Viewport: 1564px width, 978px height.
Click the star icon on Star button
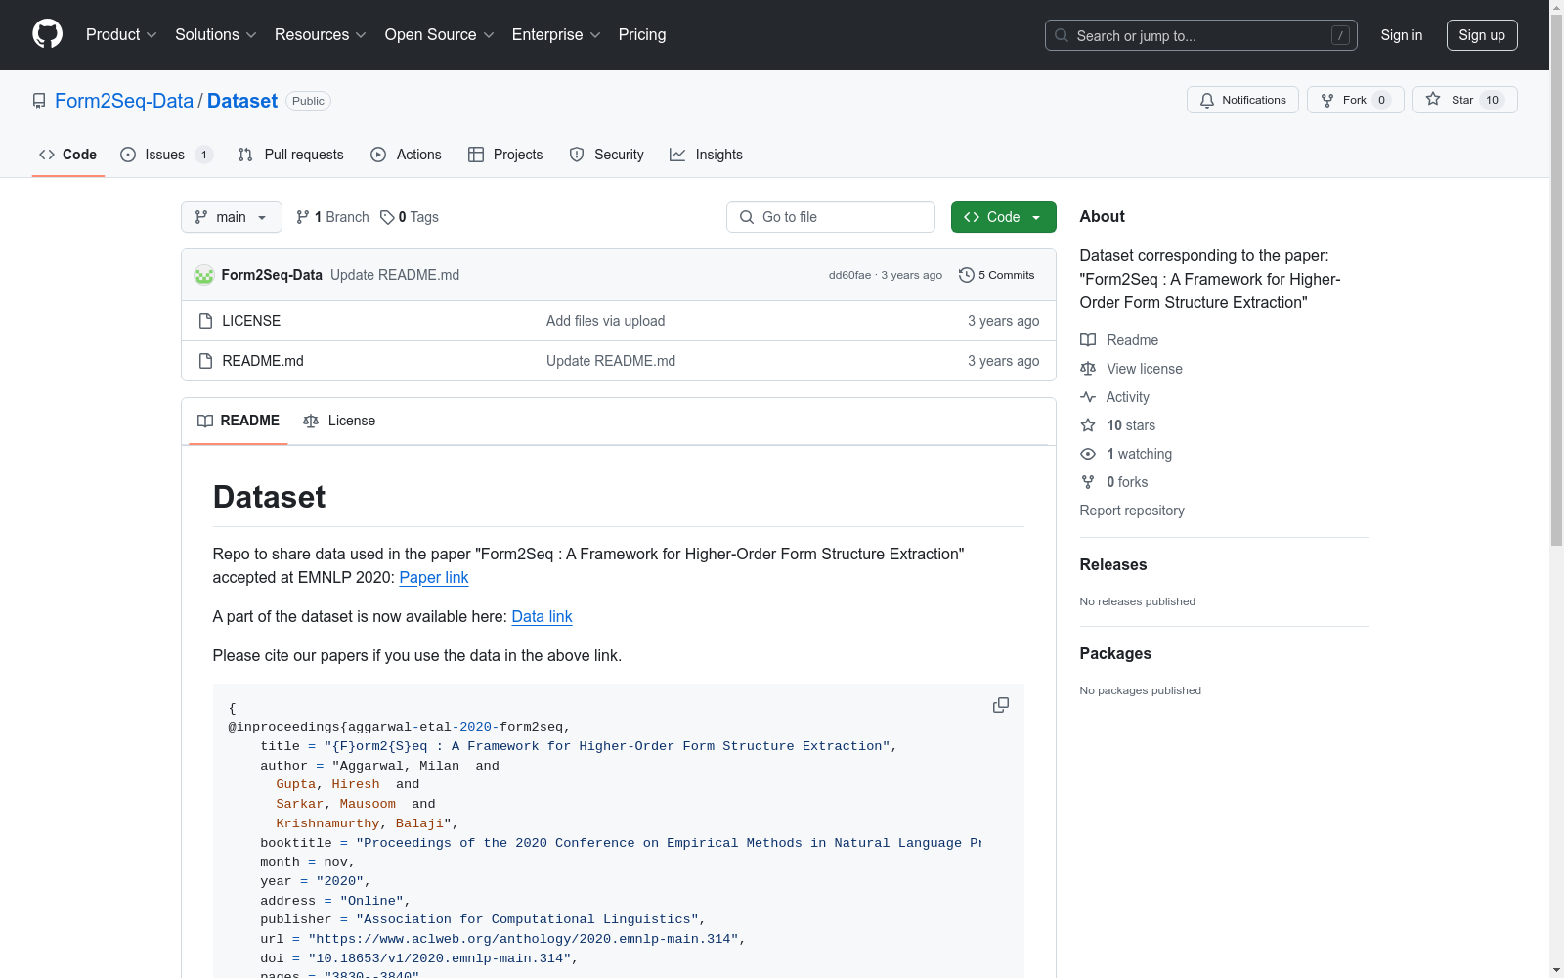pyautogui.click(x=1433, y=99)
